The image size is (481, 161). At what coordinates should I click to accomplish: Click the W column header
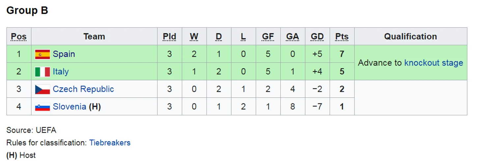[194, 37]
